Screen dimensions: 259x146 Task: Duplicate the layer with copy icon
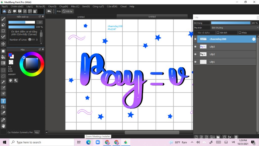point(224,137)
